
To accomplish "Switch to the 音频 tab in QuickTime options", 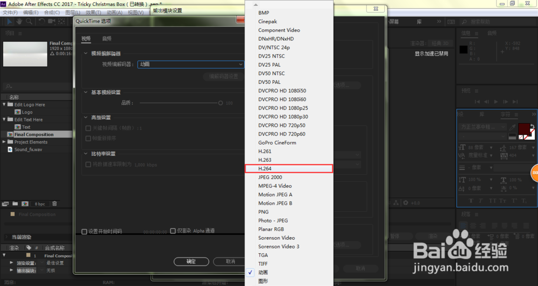I will coord(107,38).
